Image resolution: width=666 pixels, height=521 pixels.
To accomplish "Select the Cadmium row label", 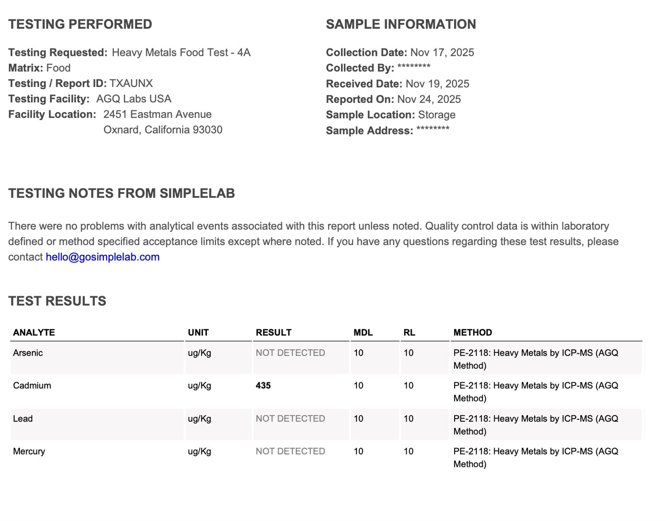I will coord(32,386).
